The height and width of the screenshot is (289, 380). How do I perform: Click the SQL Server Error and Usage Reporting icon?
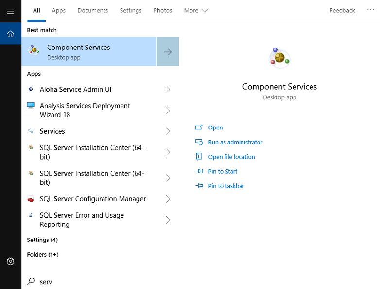pos(31,215)
